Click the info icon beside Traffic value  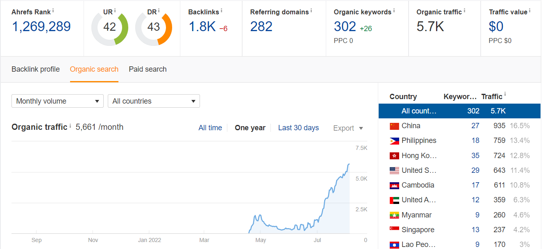pos(529,10)
